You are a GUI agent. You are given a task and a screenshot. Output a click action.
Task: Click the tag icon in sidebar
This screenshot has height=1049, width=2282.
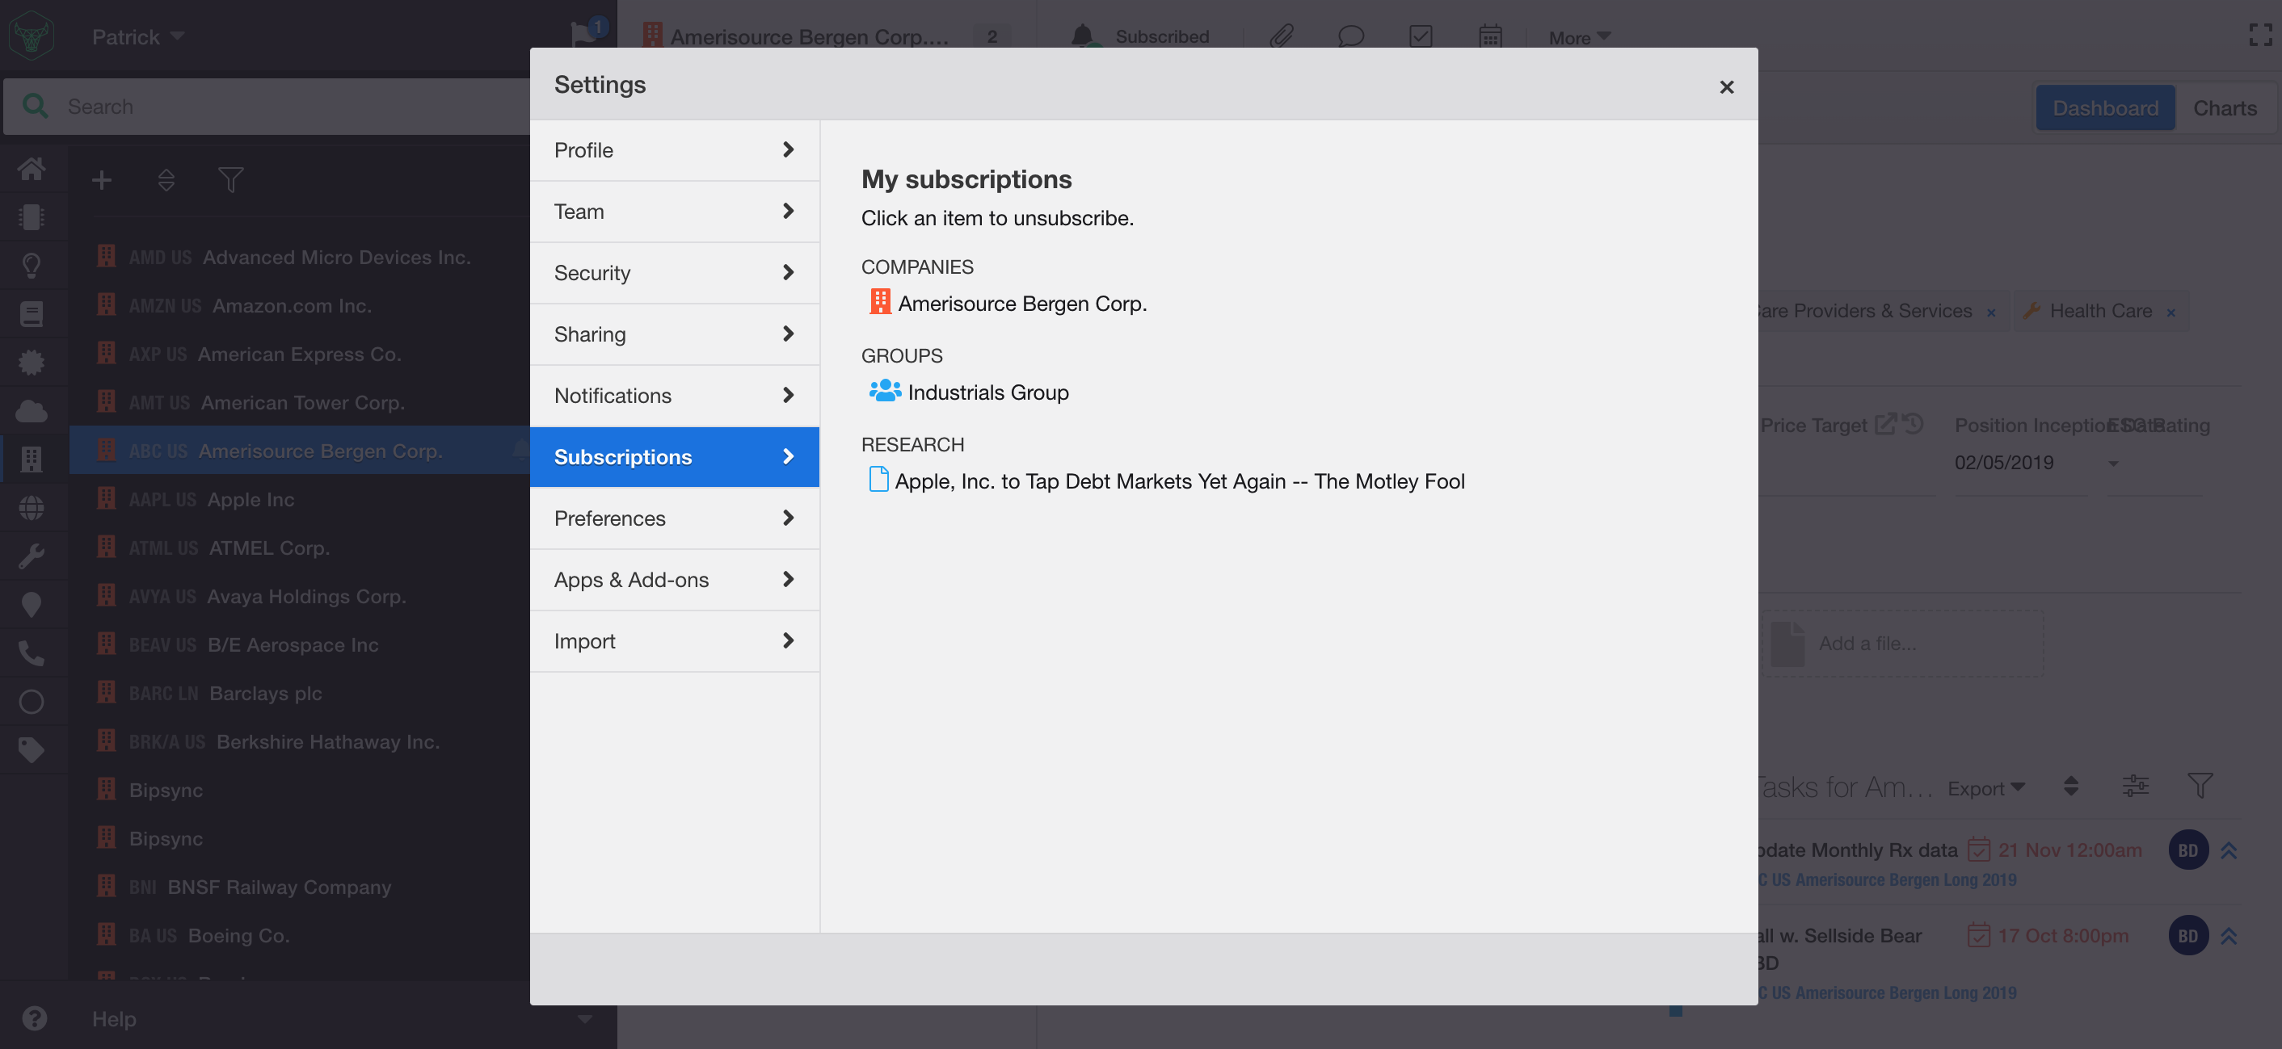(31, 749)
